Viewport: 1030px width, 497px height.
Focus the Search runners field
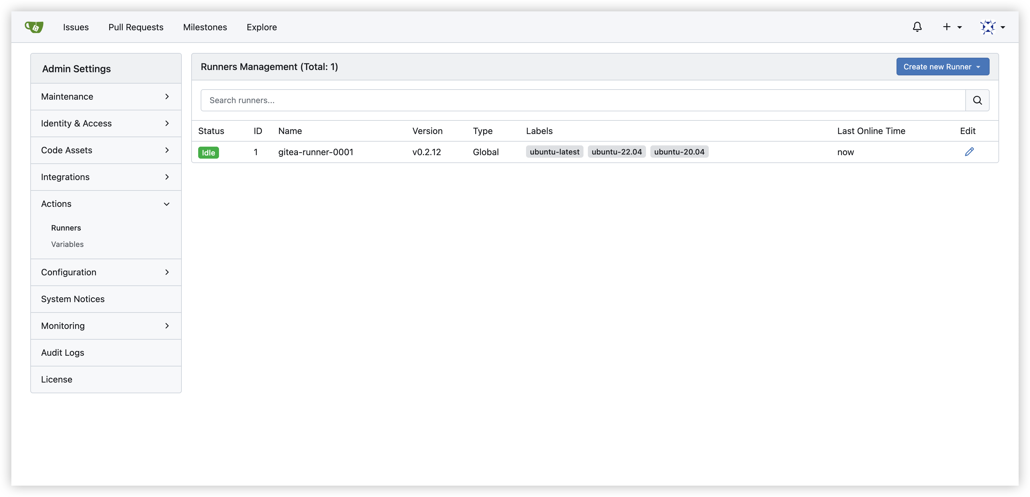pos(583,100)
